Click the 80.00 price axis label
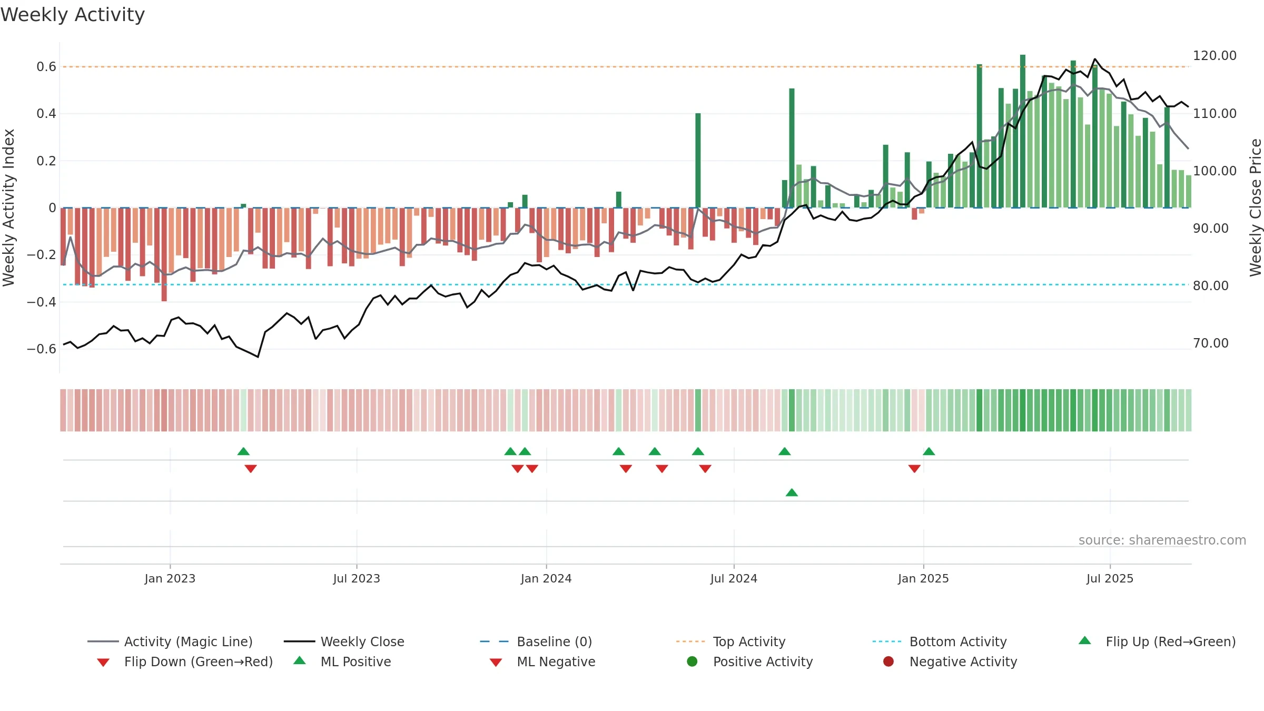Image resolution: width=1264 pixels, height=711 pixels. [1211, 286]
